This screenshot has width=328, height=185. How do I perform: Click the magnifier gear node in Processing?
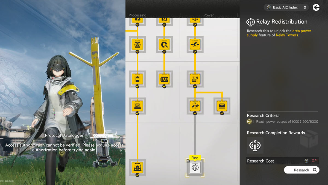[164, 44]
